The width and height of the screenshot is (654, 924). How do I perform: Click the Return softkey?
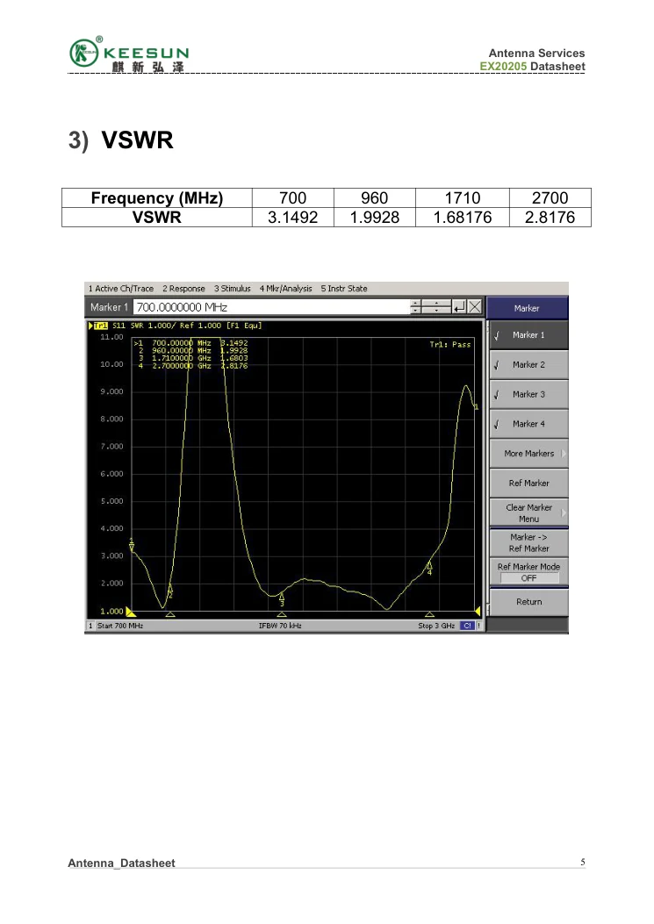(529, 602)
